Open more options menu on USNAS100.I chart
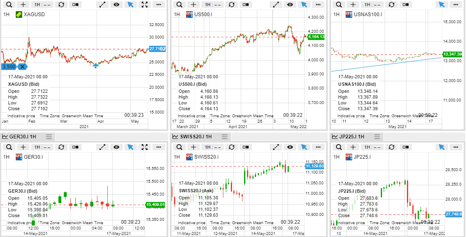The width and height of the screenshot is (467, 237). 456,5
